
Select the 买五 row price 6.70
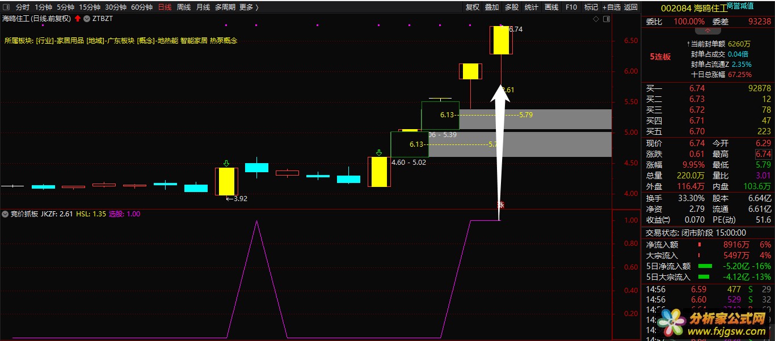[697, 131]
